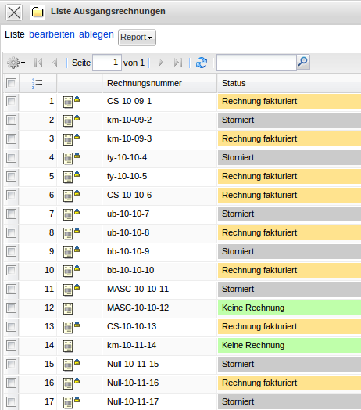Select the header select-all checkbox

pos(11,84)
